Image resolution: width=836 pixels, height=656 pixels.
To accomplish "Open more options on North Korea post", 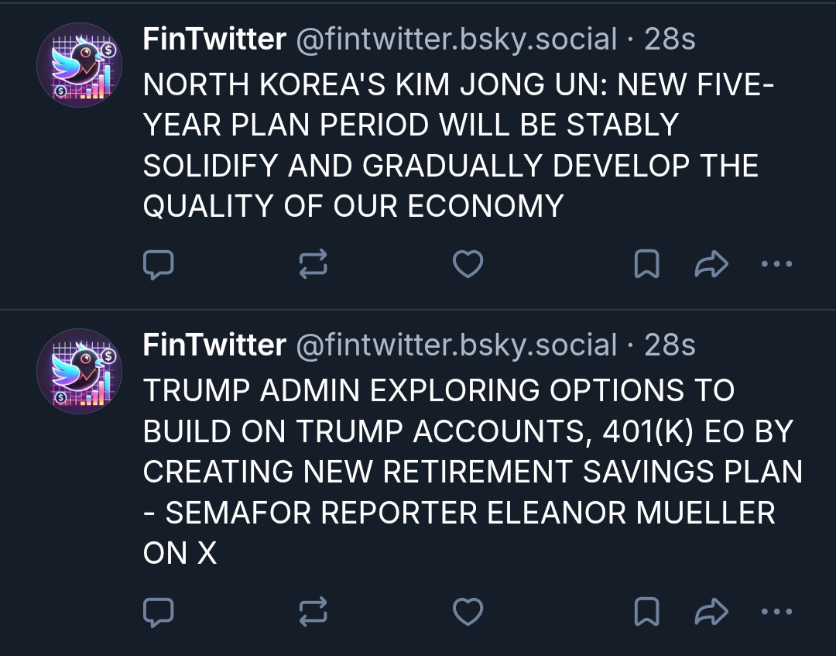I will coord(776,265).
